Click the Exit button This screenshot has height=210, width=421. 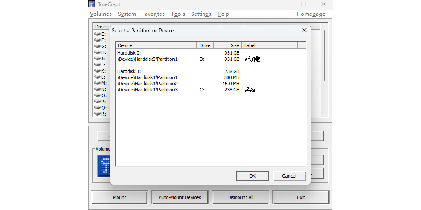(x=301, y=197)
